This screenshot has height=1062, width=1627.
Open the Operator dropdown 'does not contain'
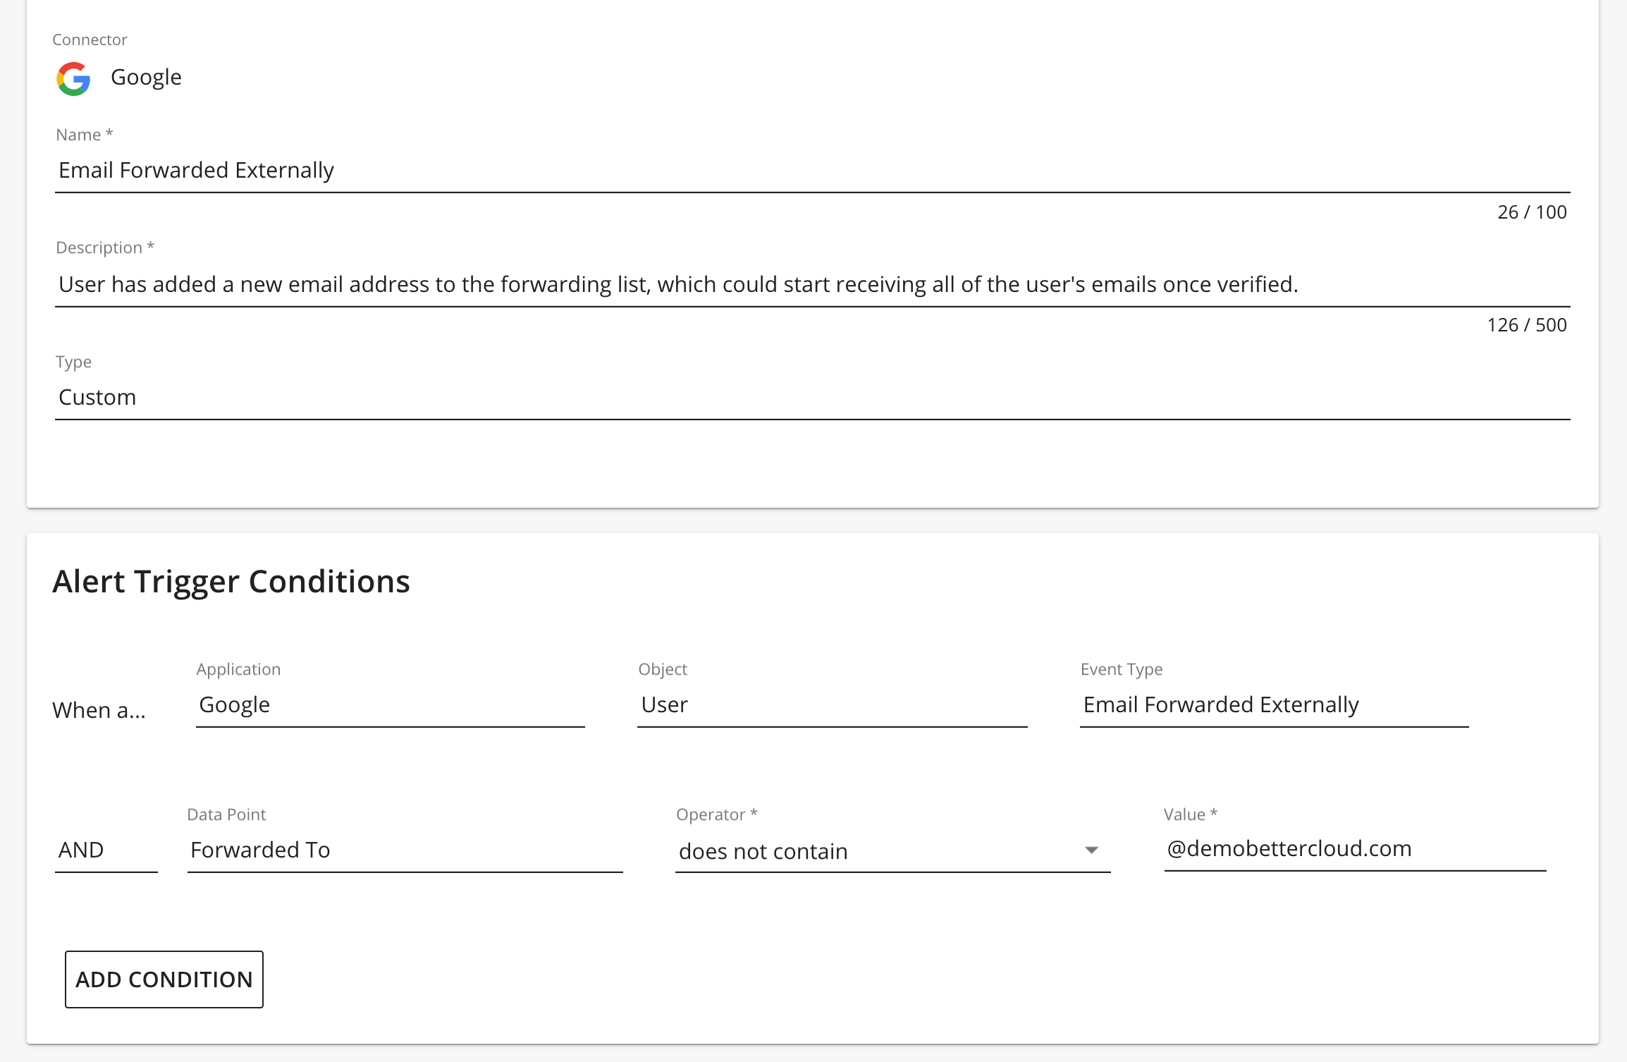tap(892, 851)
